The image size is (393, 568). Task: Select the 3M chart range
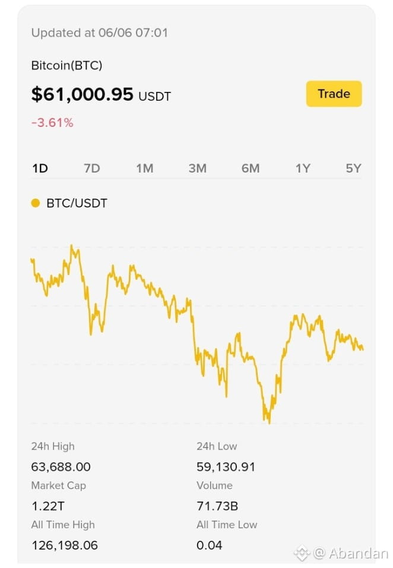tap(198, 168)
